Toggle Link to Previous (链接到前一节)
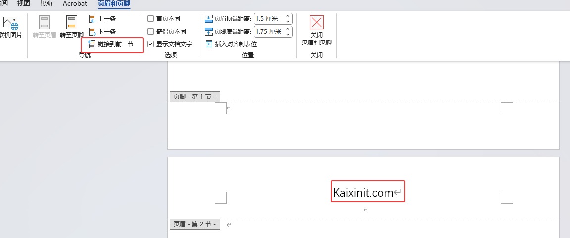Image resolution: width=570 pixels, height=238 pixels. [x=112, y=44]
